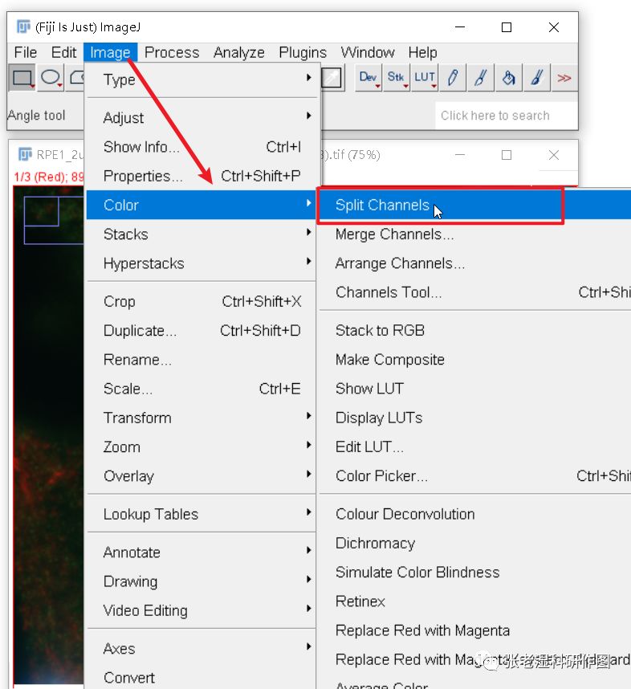The width and height of the screenshot is (631, 689).
Task: Open the Analyze menu
Action: click(x=239, y=52)
